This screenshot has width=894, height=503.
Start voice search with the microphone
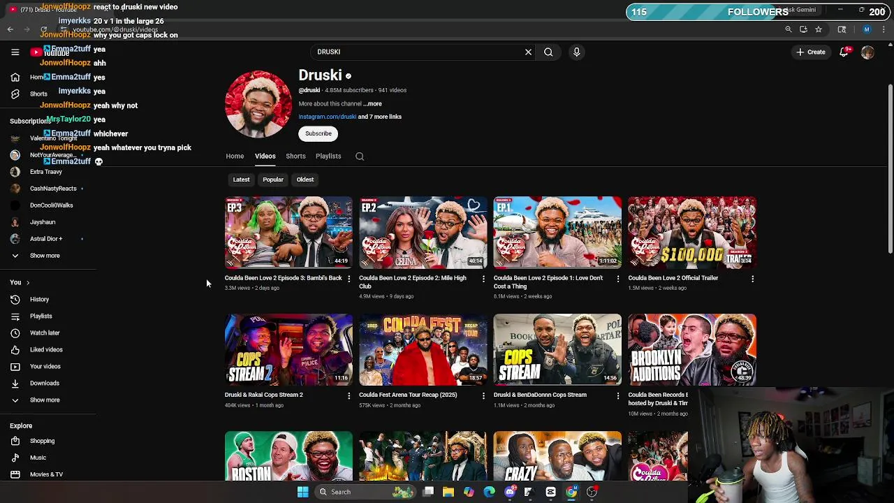[x=576, y=52]
